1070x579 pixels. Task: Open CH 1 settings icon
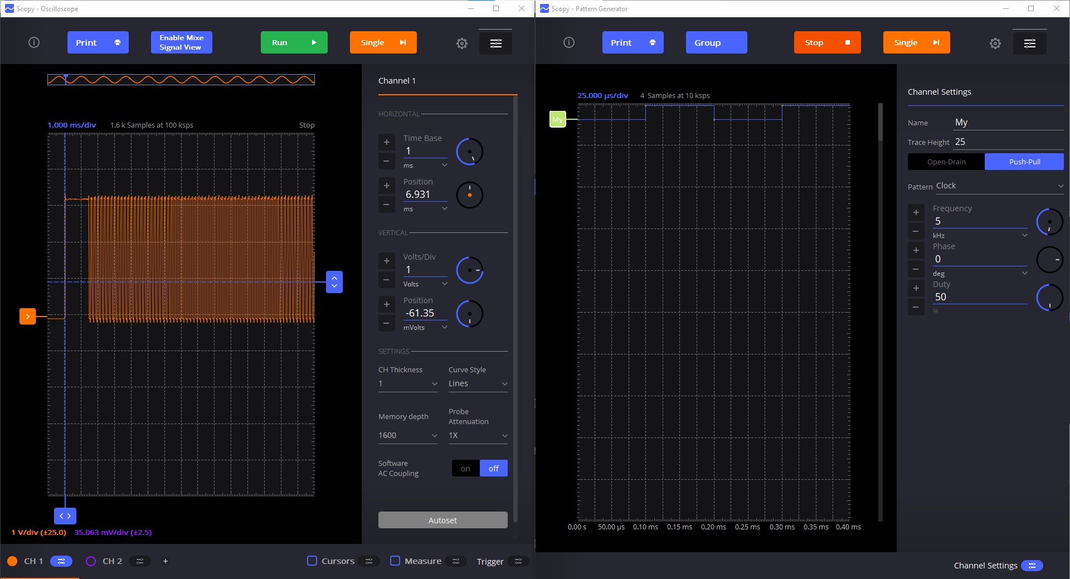point(61,561)
